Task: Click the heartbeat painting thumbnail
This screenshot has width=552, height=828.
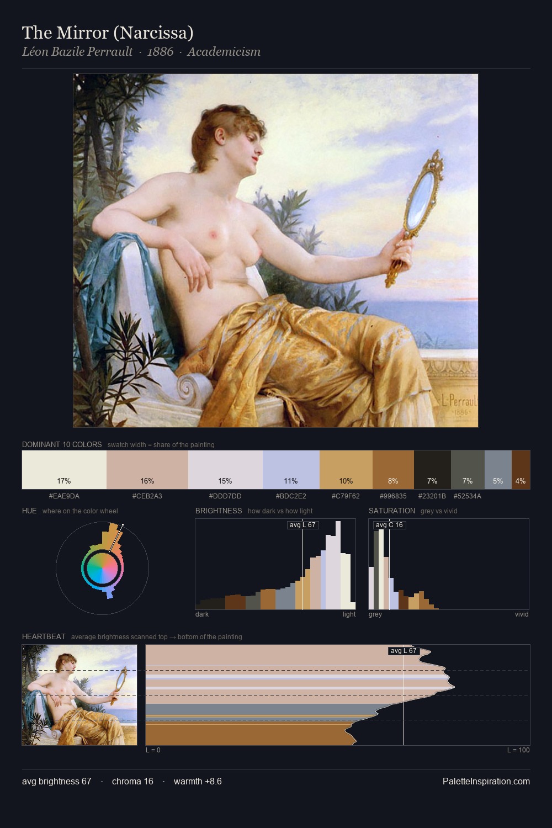Action: click(x=79, y=695)
